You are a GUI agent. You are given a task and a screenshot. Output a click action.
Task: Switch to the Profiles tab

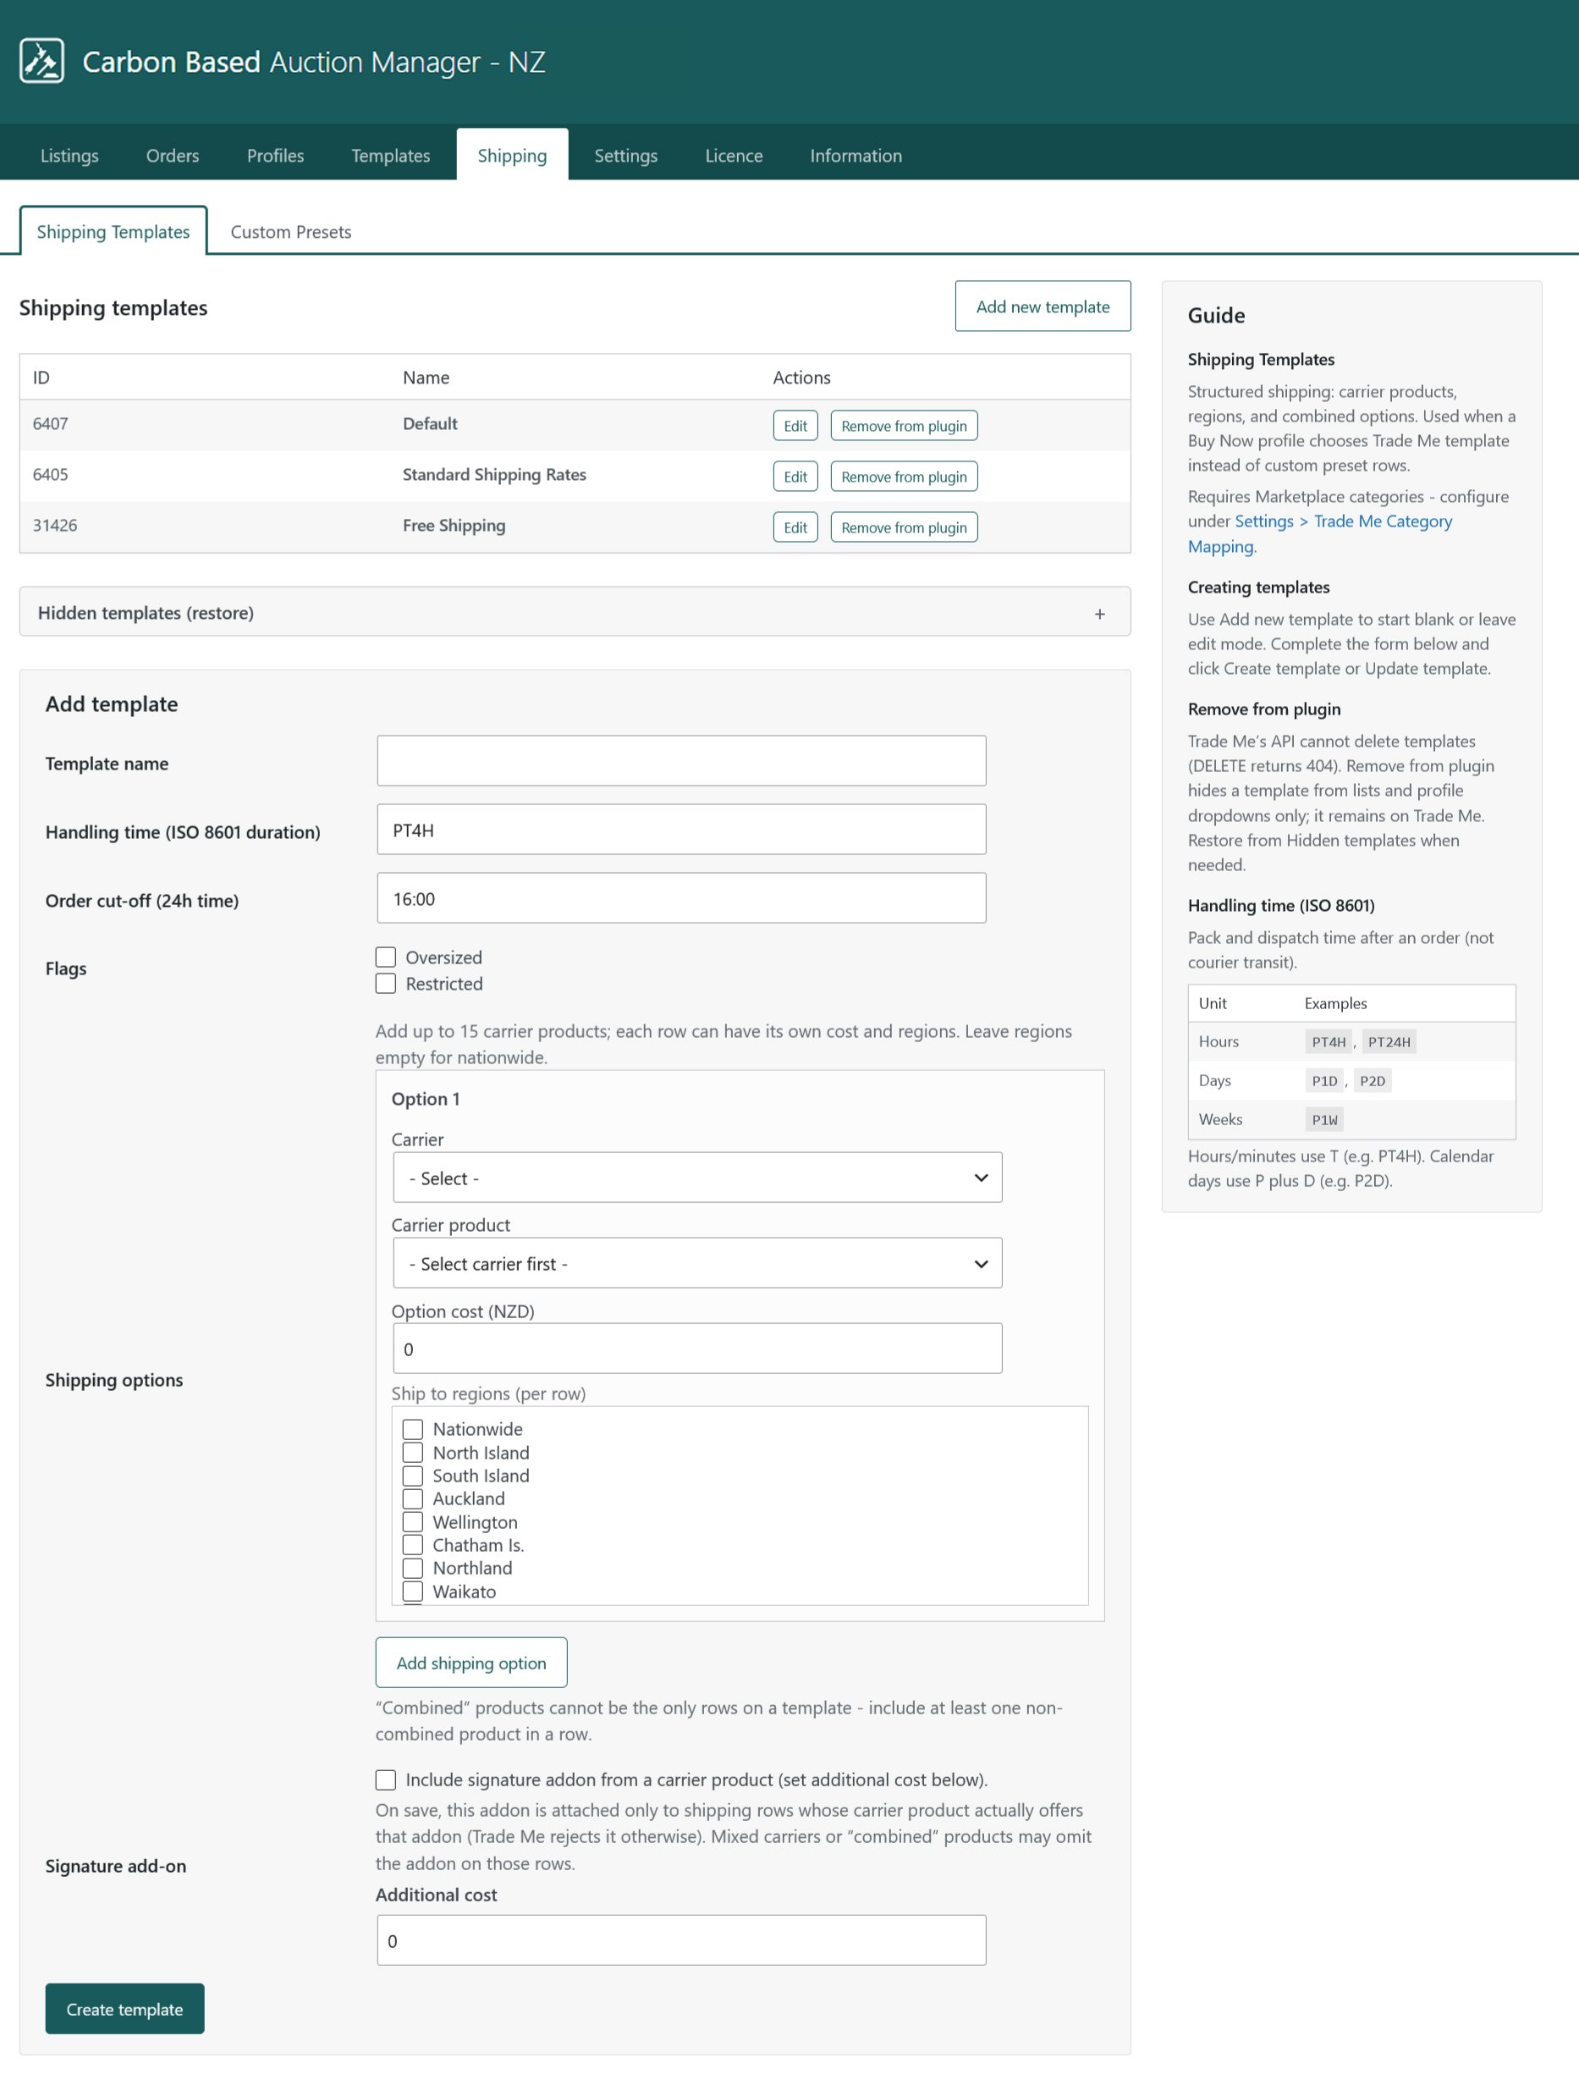(275, 155)
